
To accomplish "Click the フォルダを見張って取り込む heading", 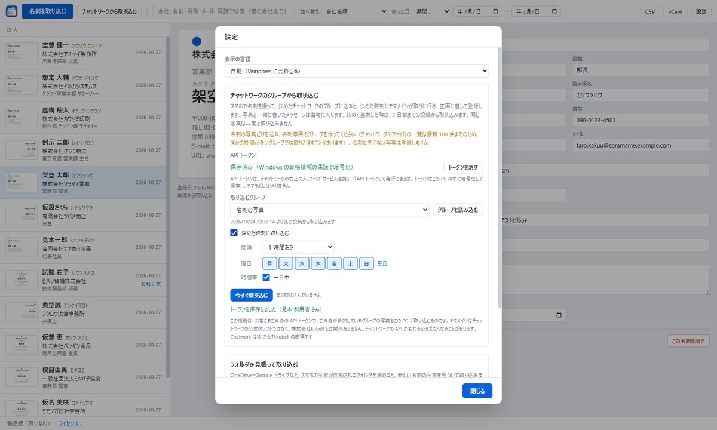I will tap(264, 364).
